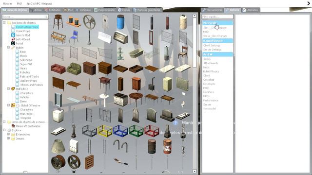Spawn the wooden park bench prop
Screen dimensions: 312x175
tap(58, 37)
